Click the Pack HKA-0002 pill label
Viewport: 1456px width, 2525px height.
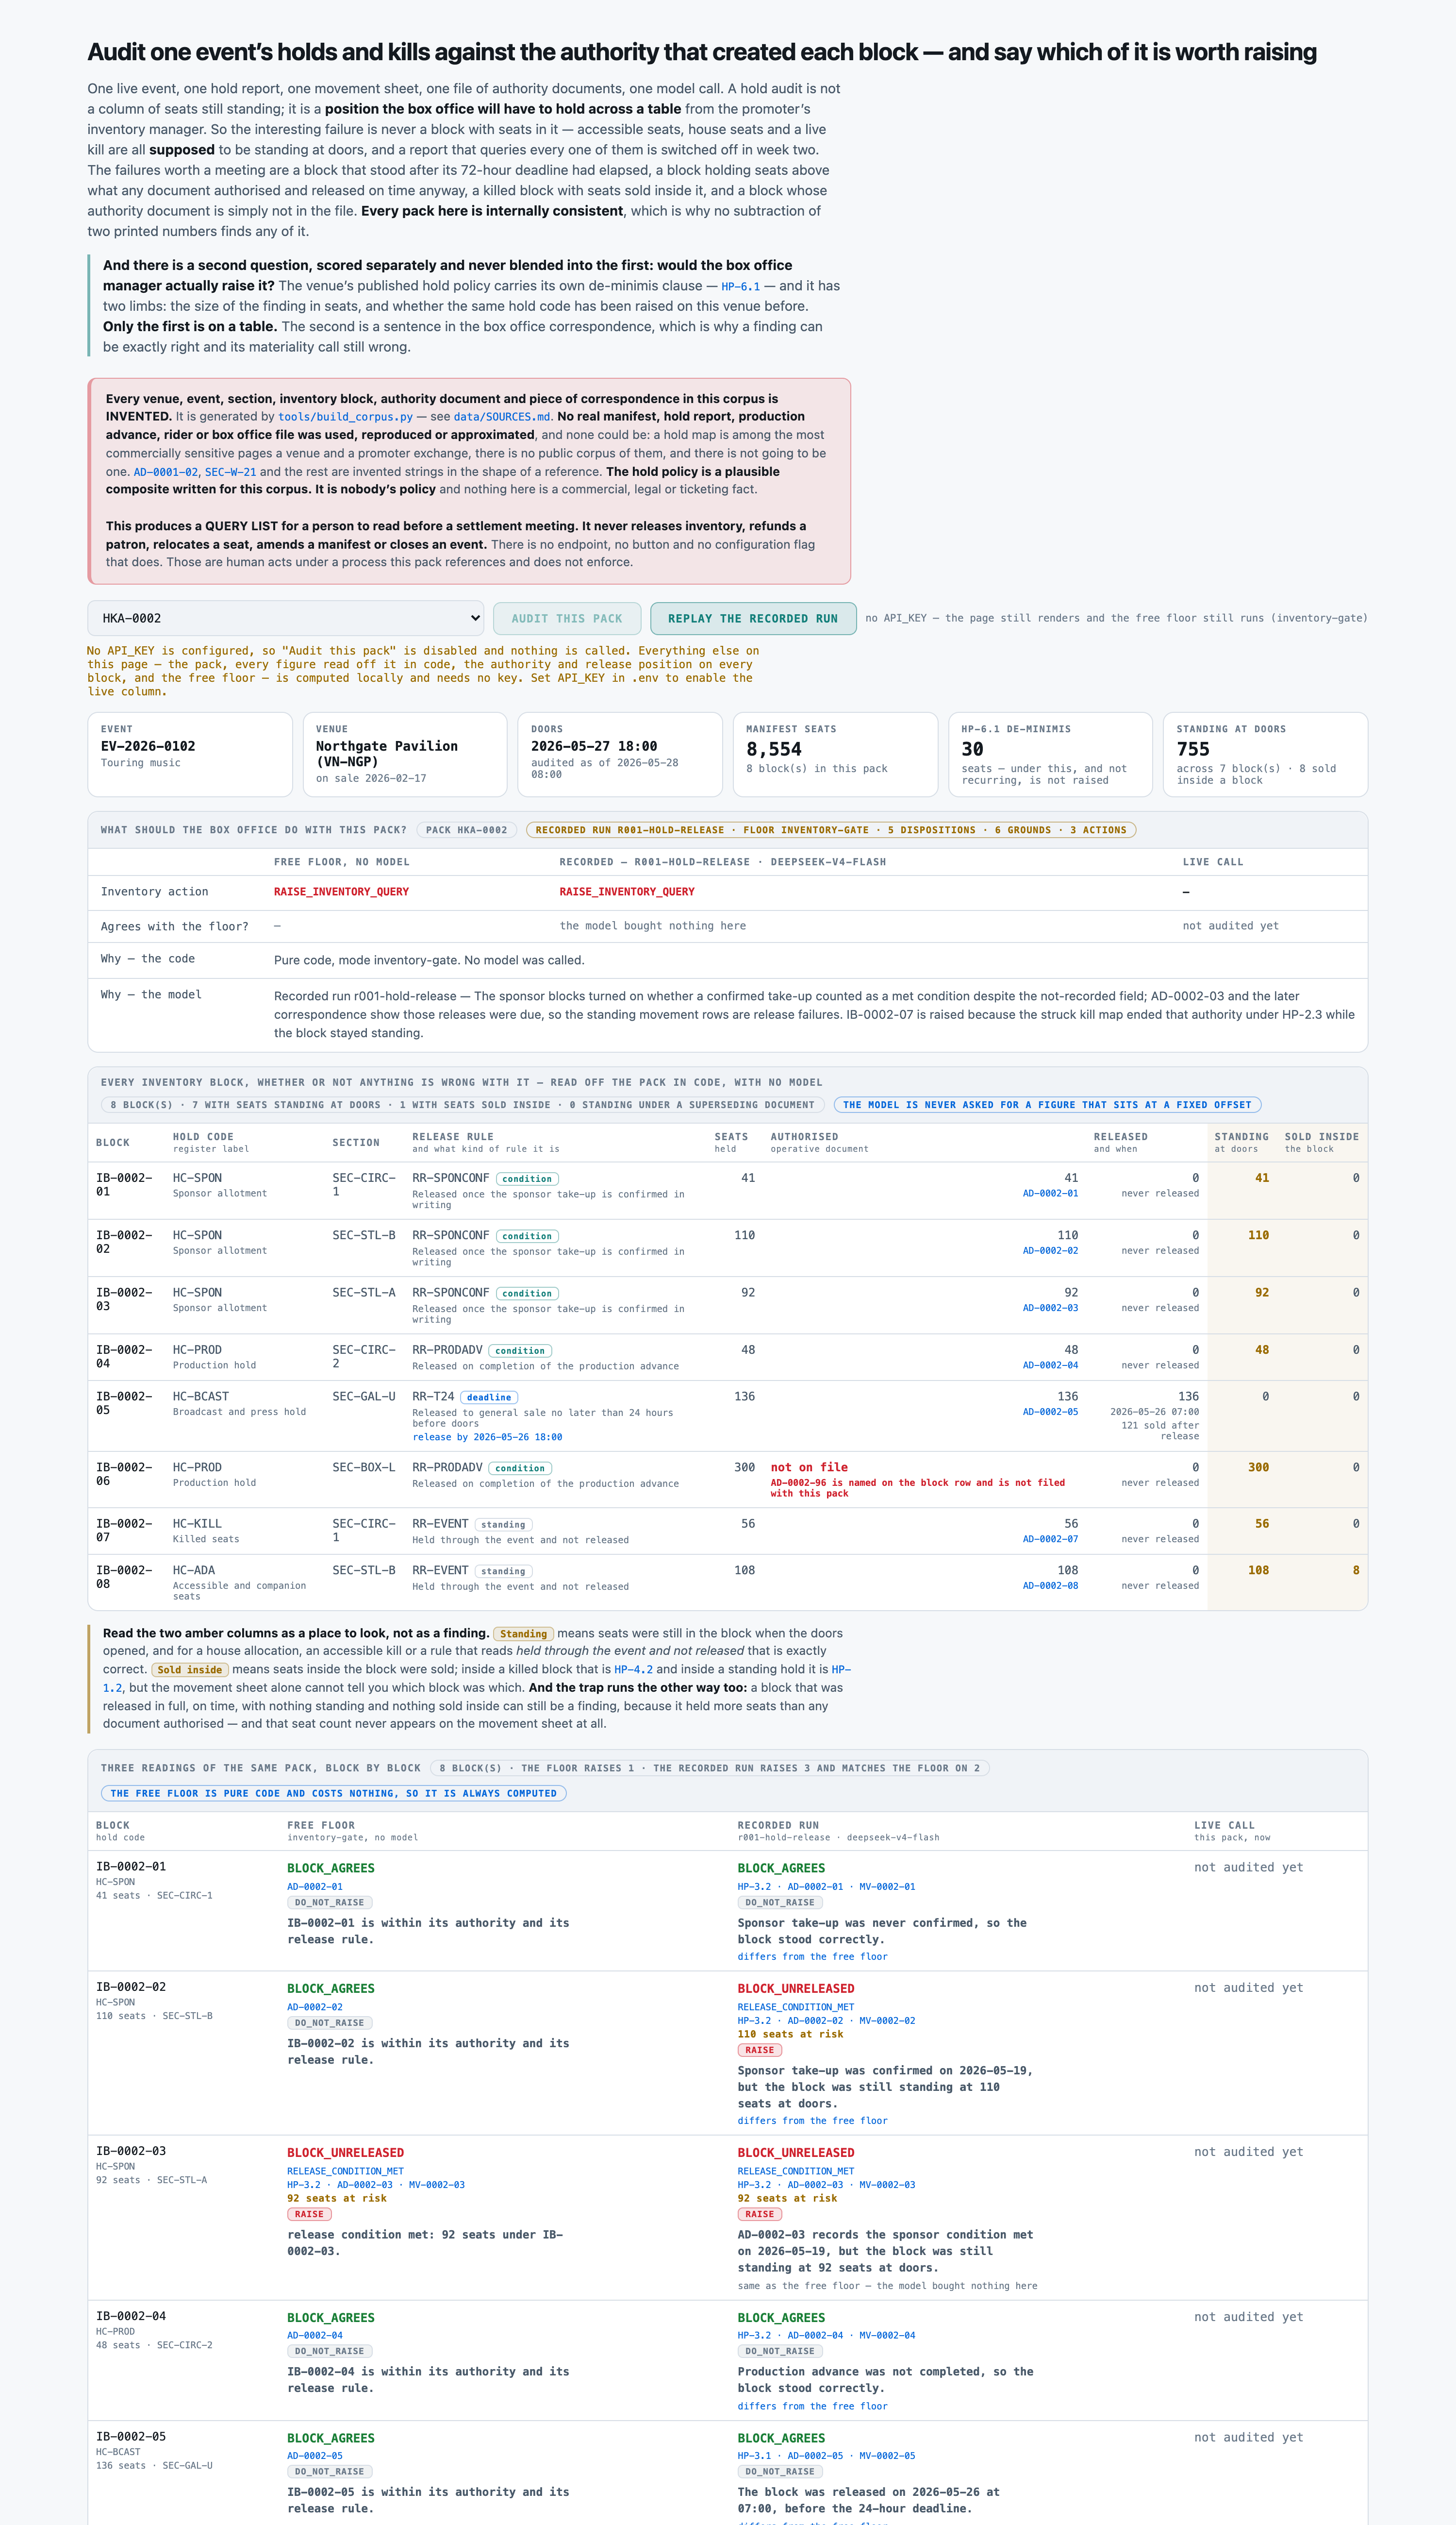coord(466,830)
